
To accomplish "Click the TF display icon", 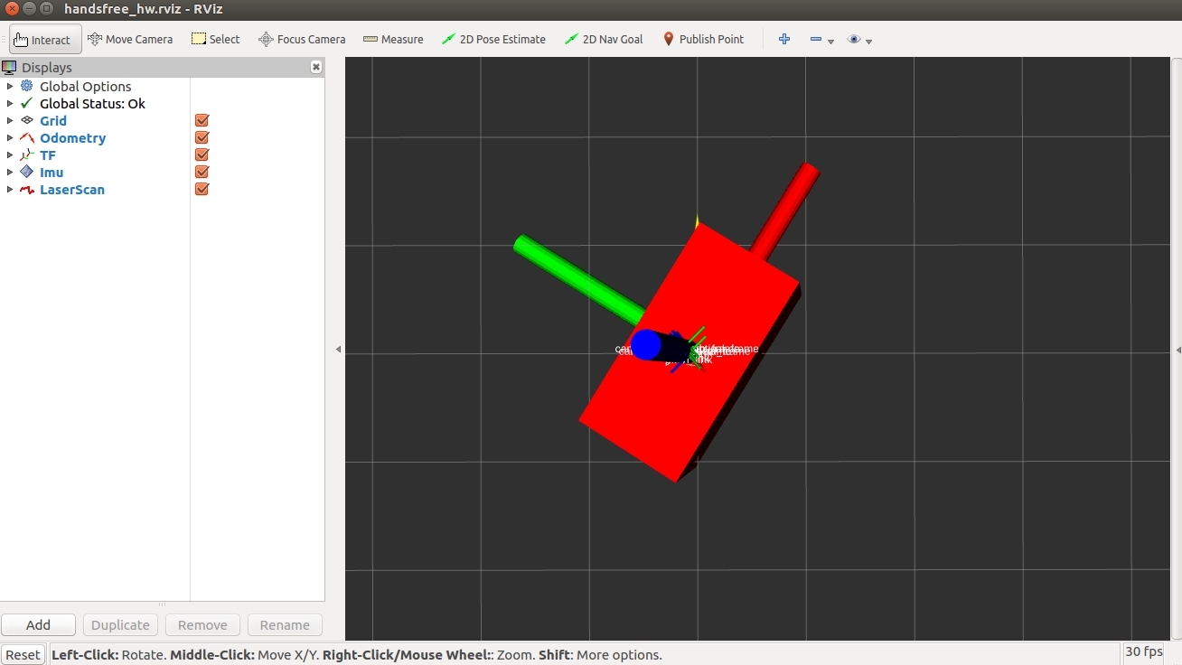I will (x=27, y=155).
